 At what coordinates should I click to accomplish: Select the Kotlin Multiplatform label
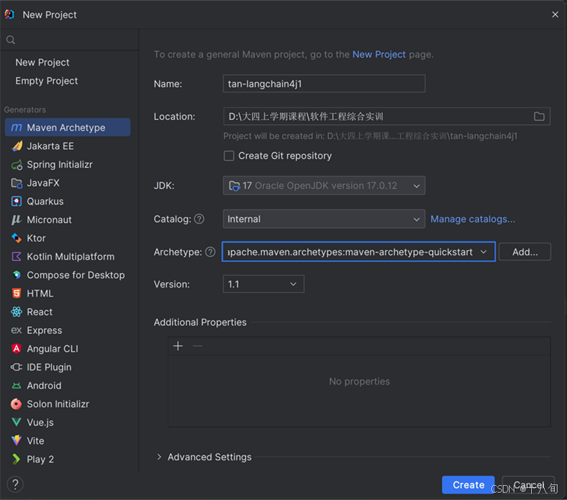[x=70, y=256]
